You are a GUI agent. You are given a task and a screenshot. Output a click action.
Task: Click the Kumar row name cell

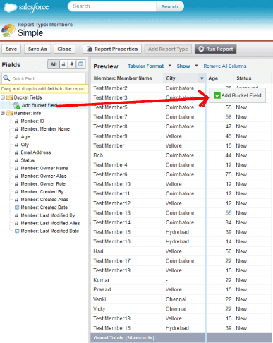[102, 280]
